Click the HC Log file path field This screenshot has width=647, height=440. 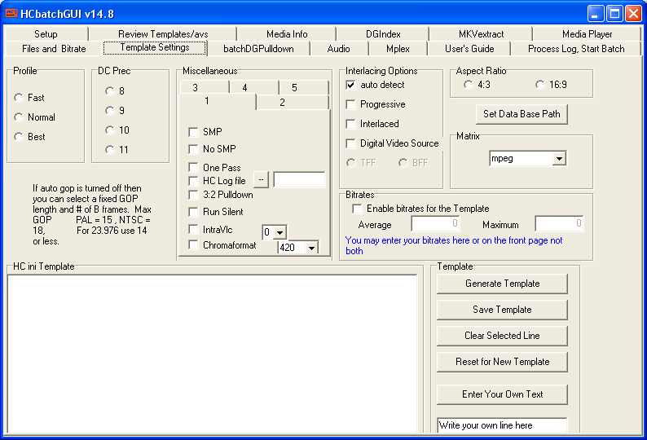[299, 180]
